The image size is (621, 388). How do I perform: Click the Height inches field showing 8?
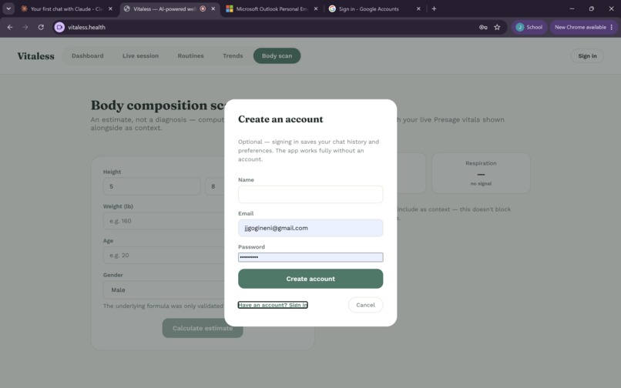pyautogui.click(x=215, y=186)
